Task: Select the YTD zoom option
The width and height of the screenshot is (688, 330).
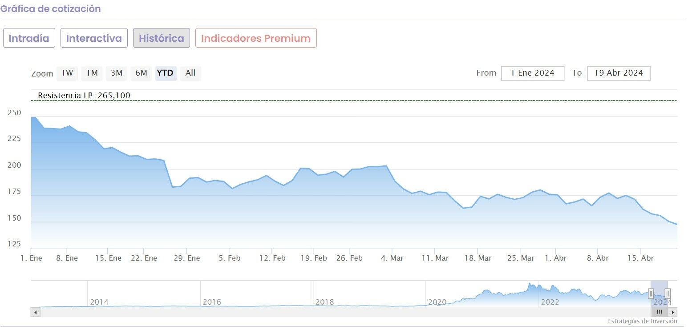Action: click(x=166, y=73)
